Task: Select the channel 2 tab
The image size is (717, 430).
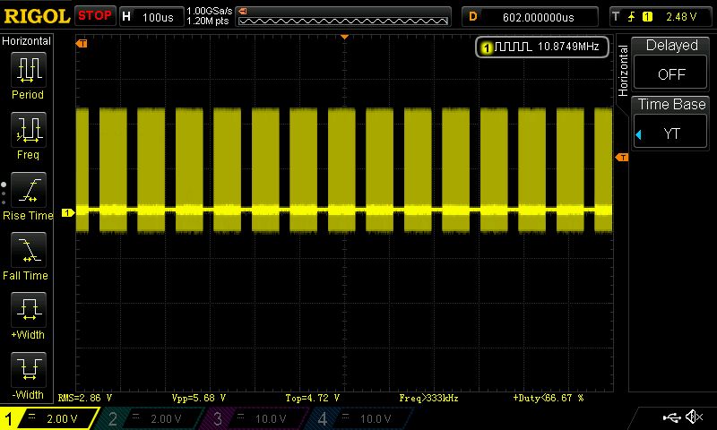Action: (151, 418)
